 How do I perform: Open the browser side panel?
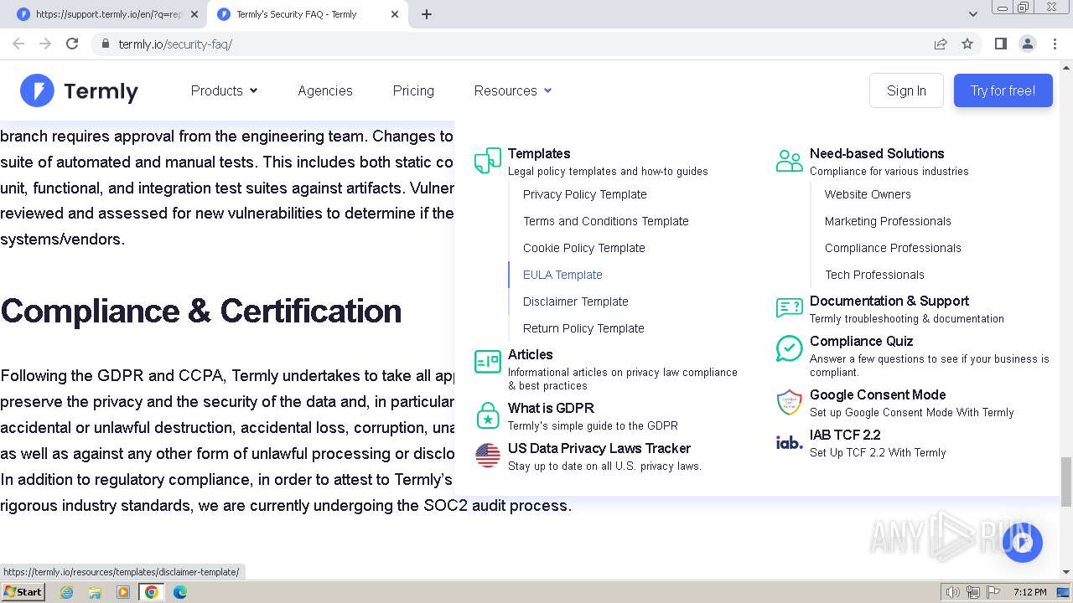pyautogui.click(x=1001, y=44)
